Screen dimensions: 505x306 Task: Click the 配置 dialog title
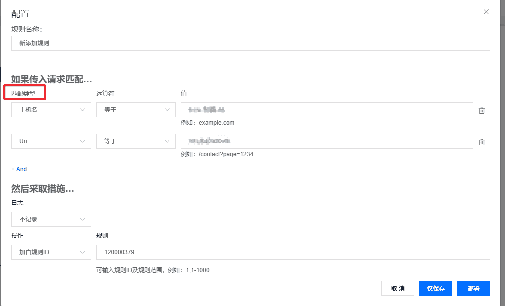click(x=20, y=14)
